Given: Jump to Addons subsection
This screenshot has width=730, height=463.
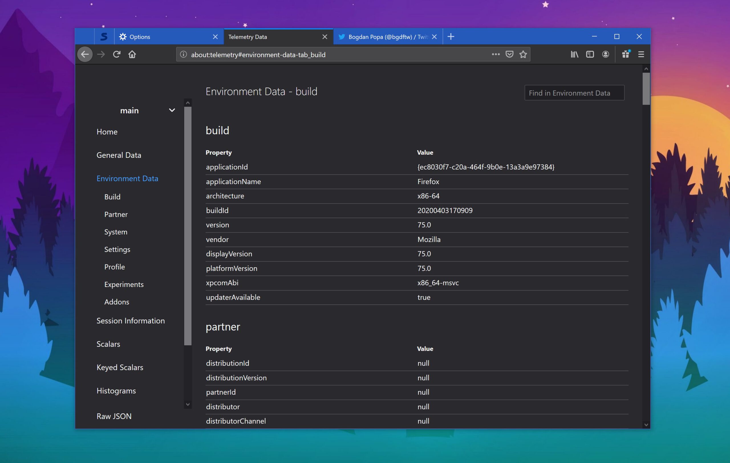Looking at the screenshot, I should coord(117,302).
